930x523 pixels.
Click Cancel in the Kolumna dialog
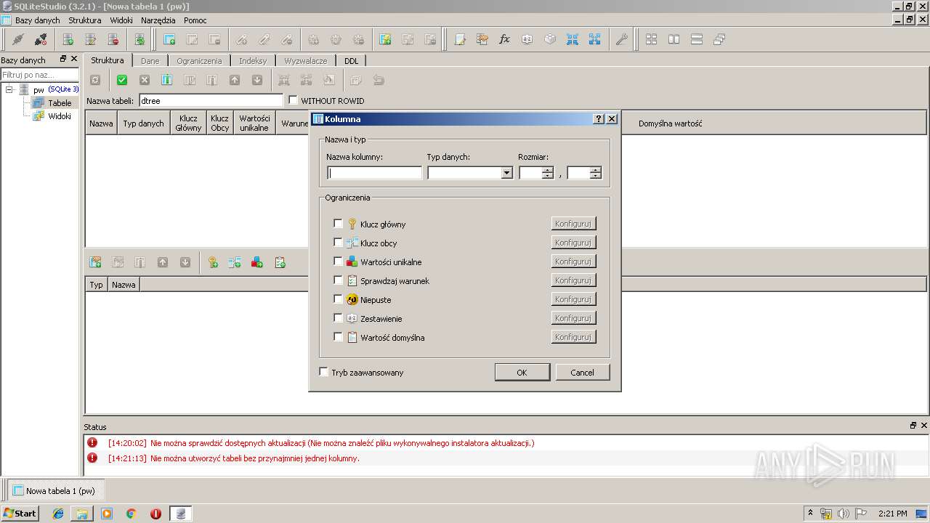(582, 372)
